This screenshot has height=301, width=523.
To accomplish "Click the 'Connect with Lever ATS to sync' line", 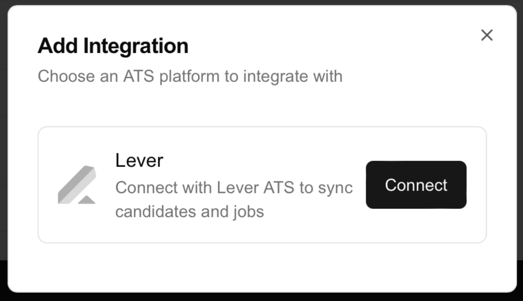I will [234, 188].
